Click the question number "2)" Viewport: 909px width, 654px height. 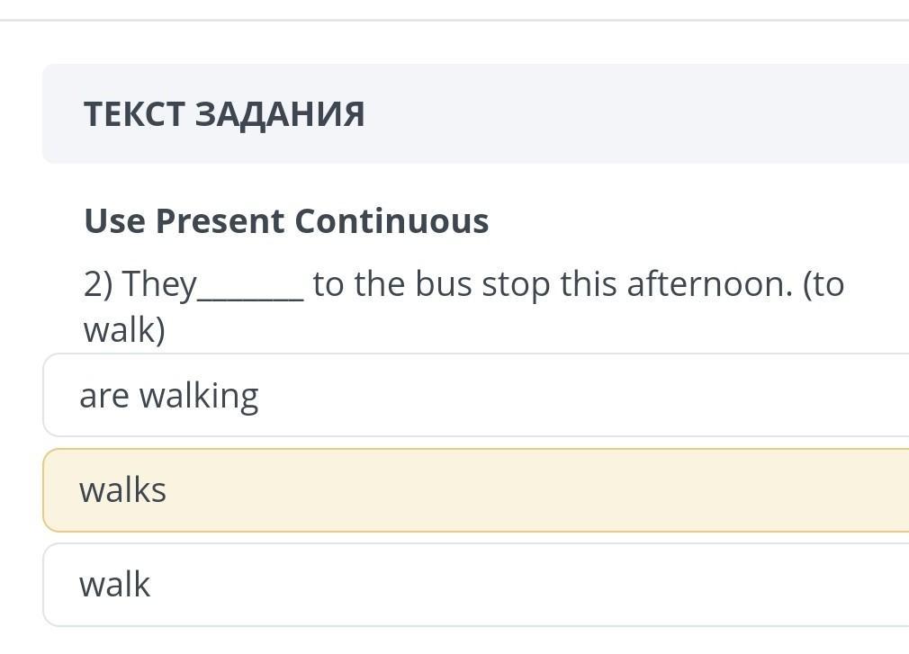pos(98,285)
